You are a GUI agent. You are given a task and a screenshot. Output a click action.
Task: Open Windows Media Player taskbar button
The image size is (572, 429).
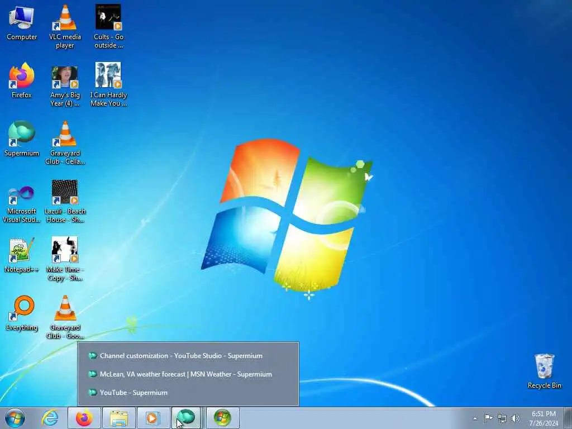coord(153,418)
